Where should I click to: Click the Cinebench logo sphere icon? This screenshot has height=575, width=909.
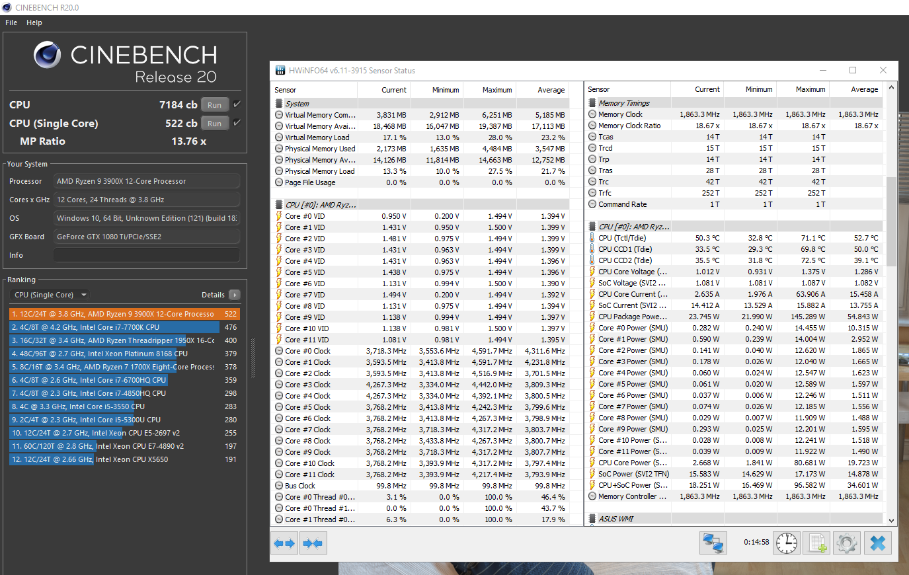point(47,55)
